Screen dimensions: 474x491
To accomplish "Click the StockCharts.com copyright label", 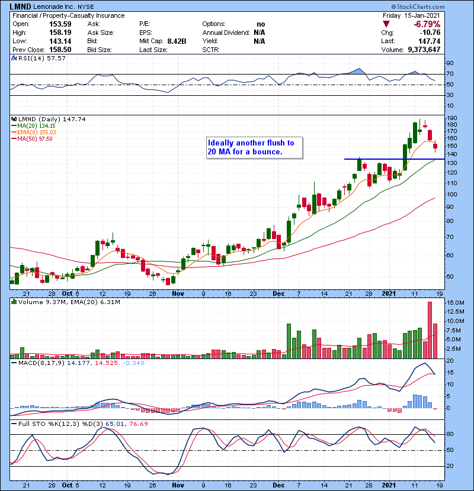I will 418,7.
